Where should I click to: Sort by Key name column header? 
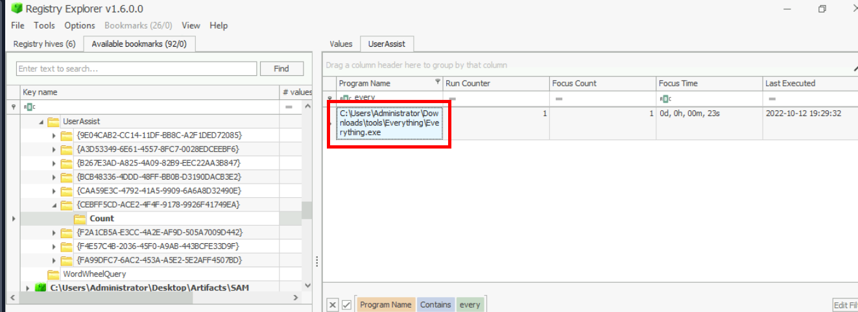click(150, 92)
